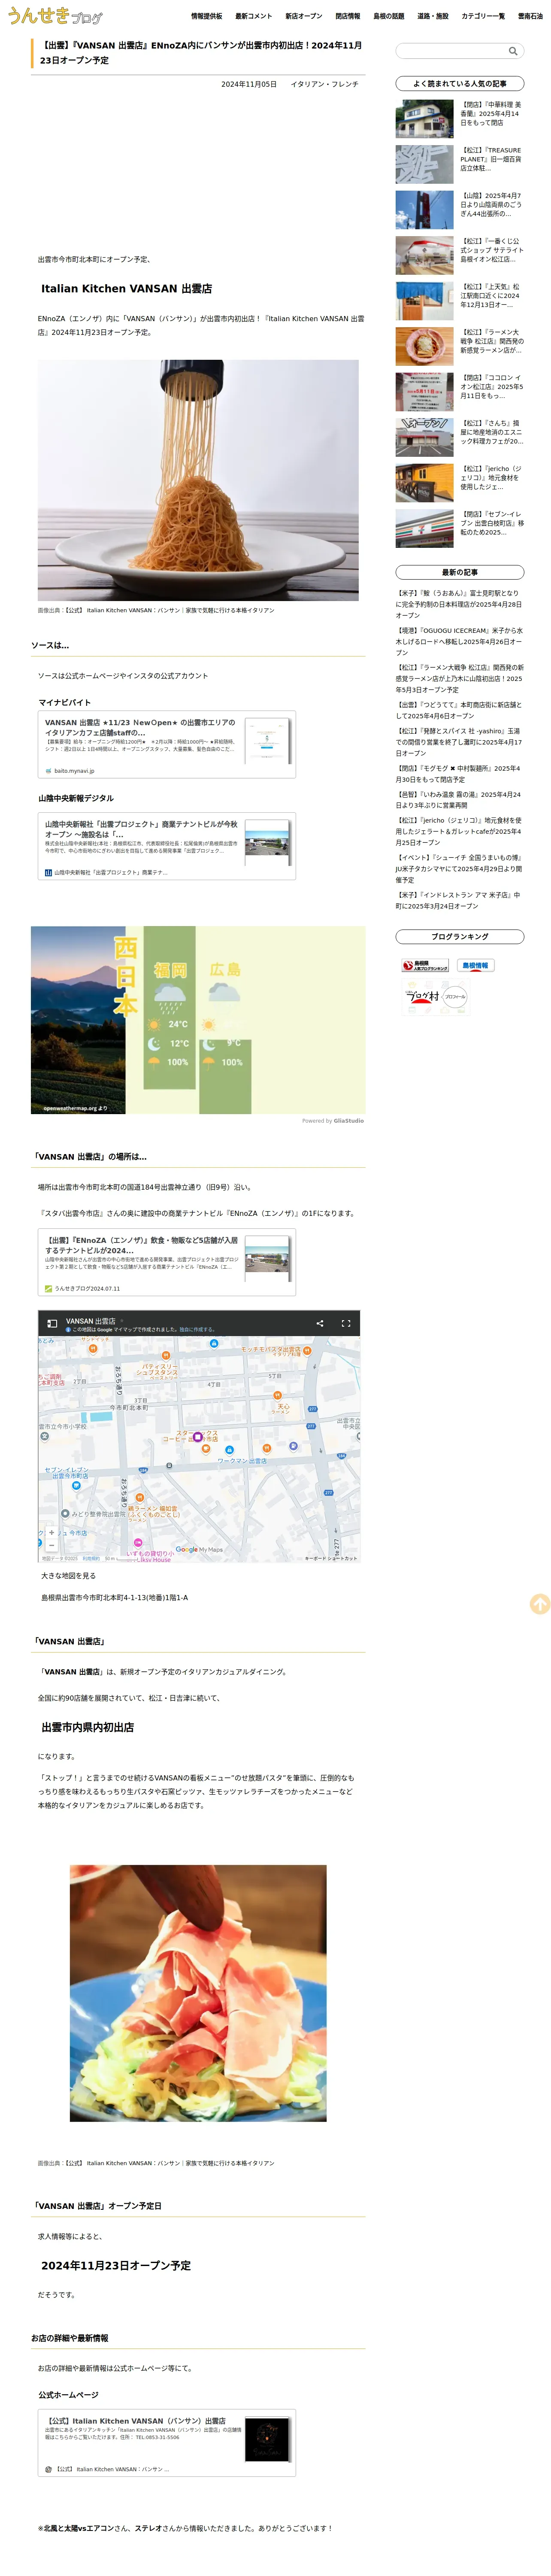Open the 山陰中央新報社 出雲プロジェクト article card
551x2576 pixels.
[167, 846]
